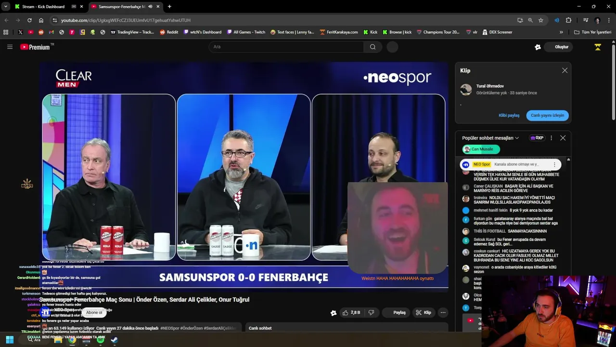616x347 pixels.
Task: Open the tab search dropdown arrow
Action: click(5, 7)
